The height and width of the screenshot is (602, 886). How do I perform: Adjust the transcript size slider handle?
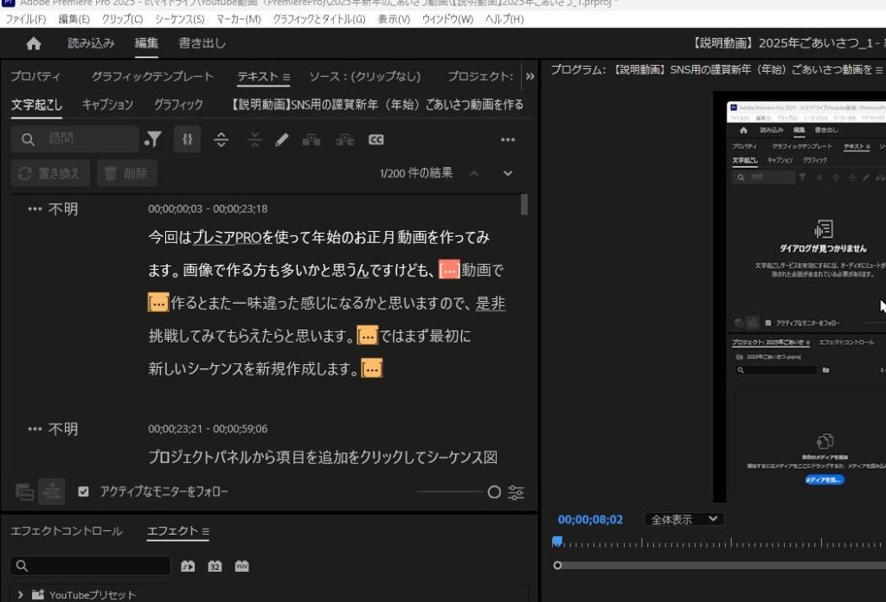point(494,492)
